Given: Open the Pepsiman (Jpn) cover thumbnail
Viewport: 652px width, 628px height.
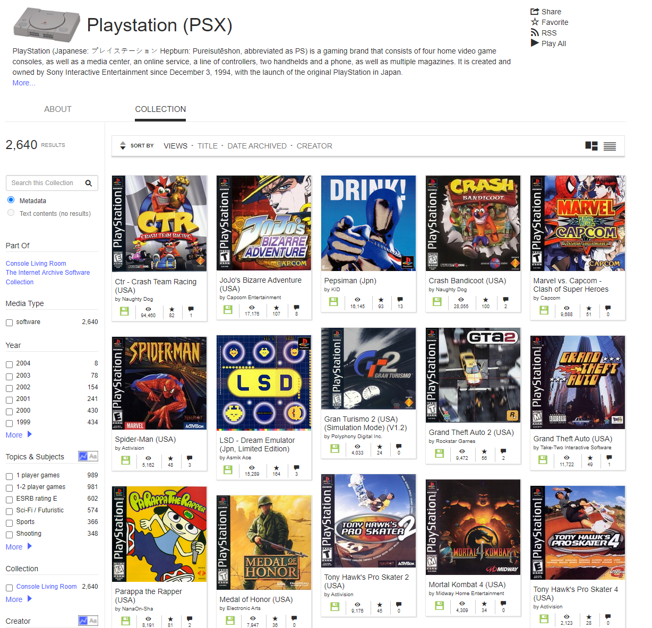Looking at the screenshot, I should pos(368,223).
